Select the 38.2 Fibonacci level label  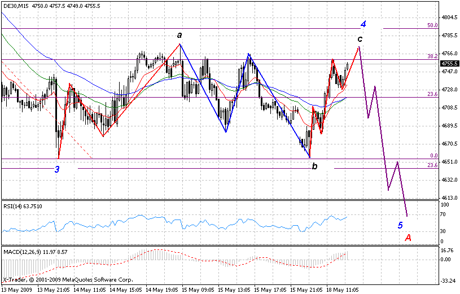pos(433,56)
